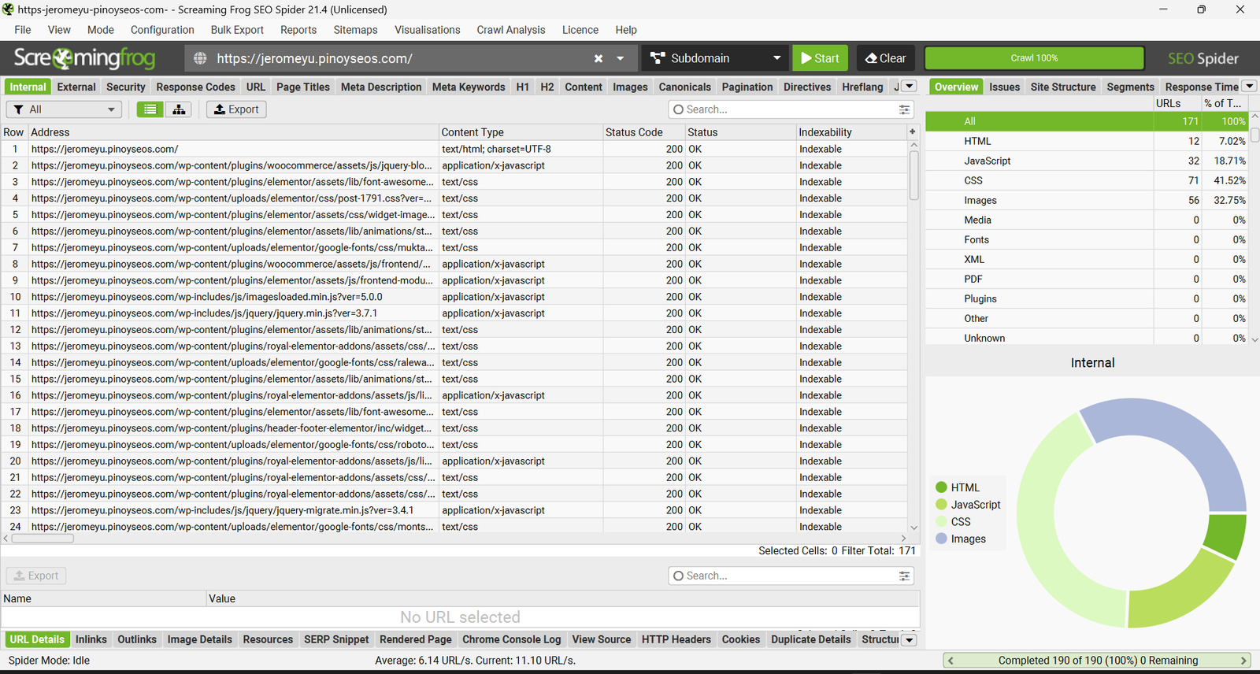The image size is (1260, 674).
Task: Click the Screaming Frog logo
Action: coord(85,58)
